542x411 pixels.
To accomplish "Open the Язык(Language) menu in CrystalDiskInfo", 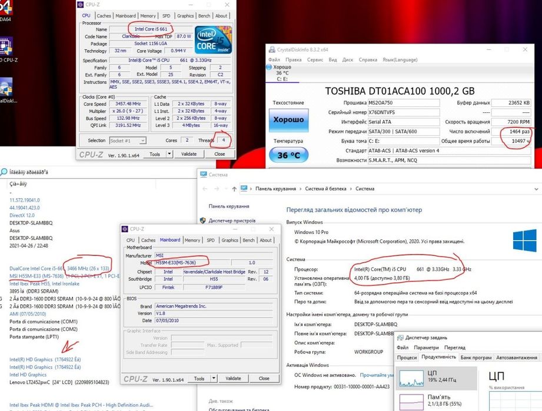I will [x=400, y=59].
